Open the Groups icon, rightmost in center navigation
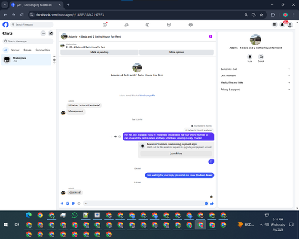 [191, 24]
